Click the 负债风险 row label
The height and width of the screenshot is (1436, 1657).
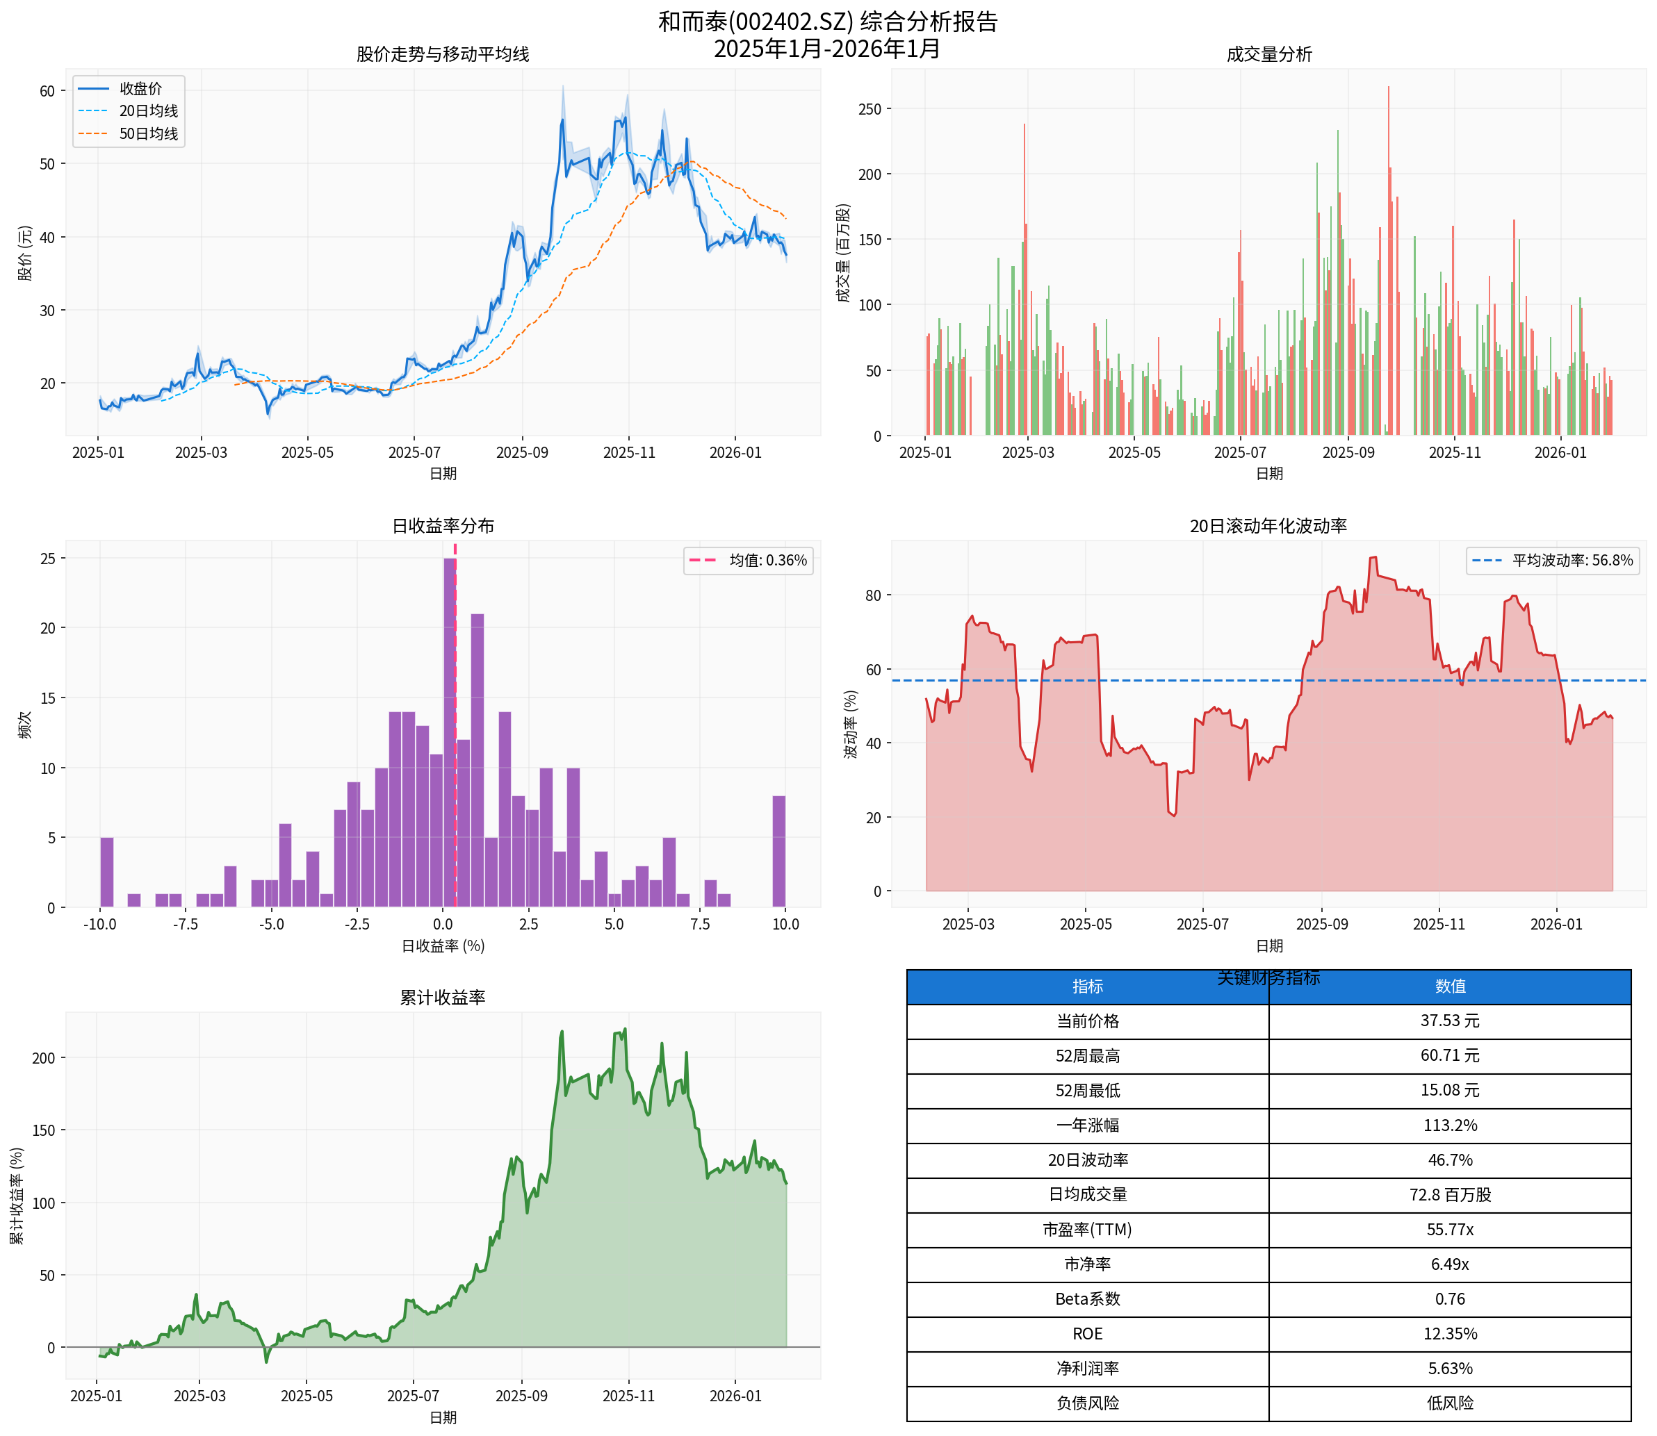[x=1087, y=1403]
